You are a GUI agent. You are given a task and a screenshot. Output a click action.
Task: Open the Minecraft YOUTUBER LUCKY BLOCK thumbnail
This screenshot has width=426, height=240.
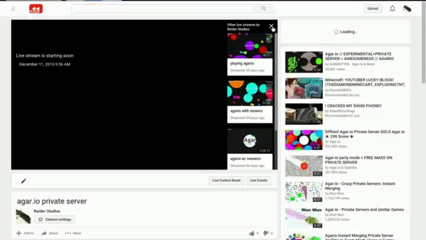click(x=304, y=88)
